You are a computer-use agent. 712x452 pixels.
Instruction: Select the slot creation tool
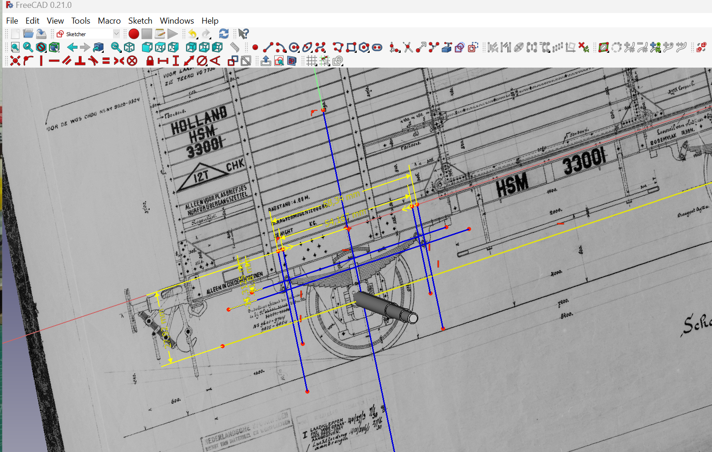377,47
